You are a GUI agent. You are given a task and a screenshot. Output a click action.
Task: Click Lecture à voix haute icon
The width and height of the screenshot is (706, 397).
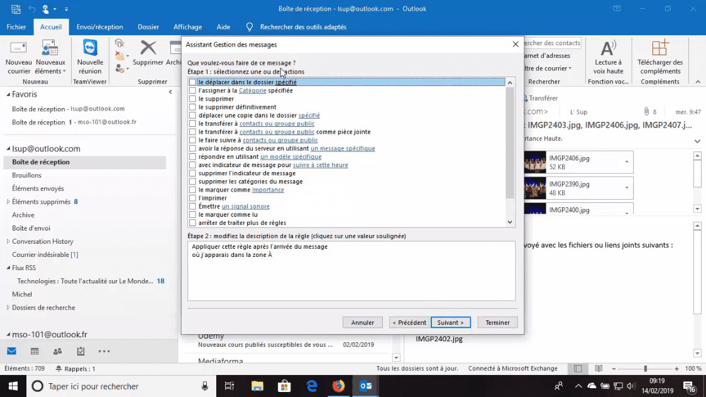pyautogui.click(x=608, y=48)
